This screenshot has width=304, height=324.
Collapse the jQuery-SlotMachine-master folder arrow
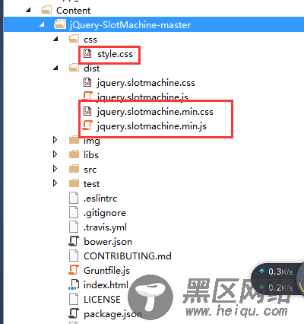pos(42,25)
